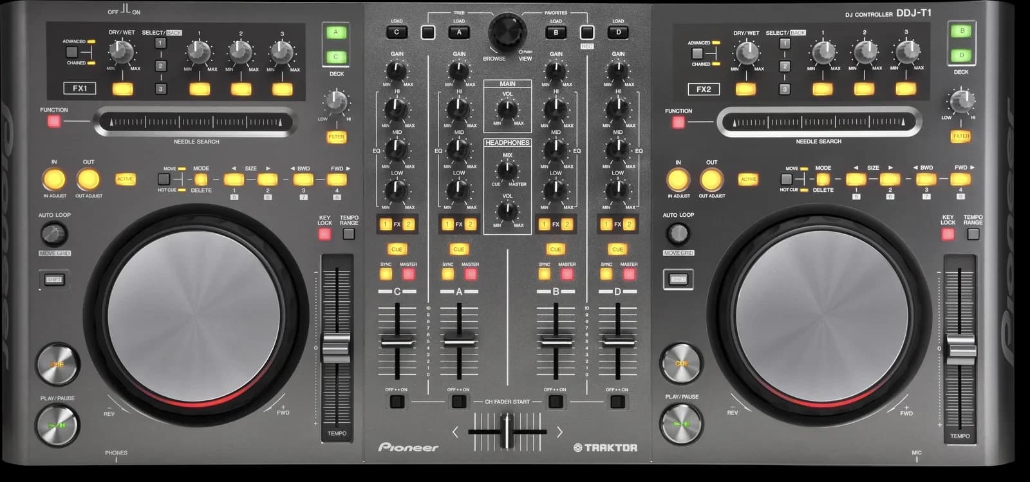The height and width of the screenshot is (482, 1030).
Task: Click the left deck FUNCTION button
Action: 53,121
